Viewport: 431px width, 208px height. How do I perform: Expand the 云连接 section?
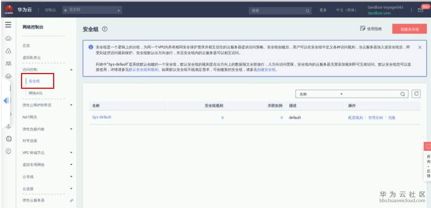pyautogui.click(x=72, y=189)
